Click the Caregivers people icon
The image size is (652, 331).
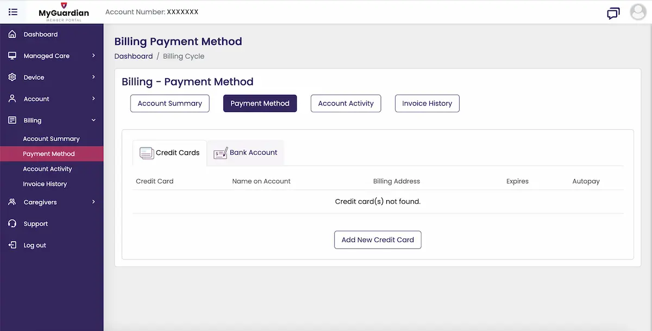click(x=12, y=202)
